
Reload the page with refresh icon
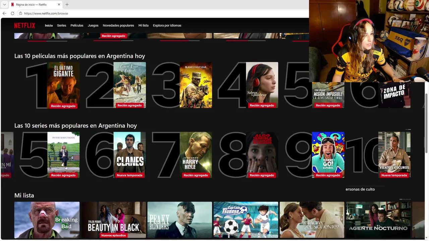click(12, 13)
